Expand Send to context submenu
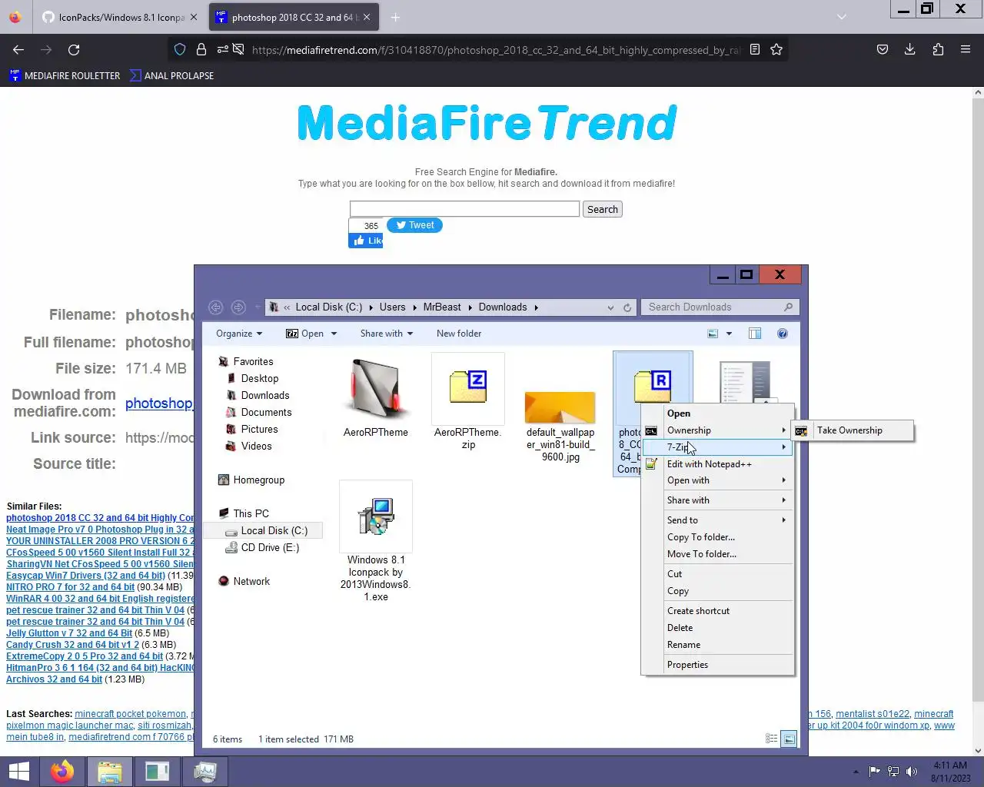 click(717, 520)
